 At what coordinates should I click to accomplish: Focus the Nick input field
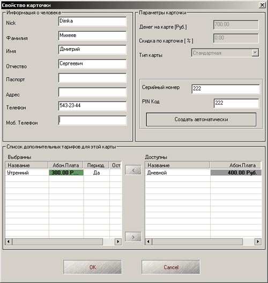(x=92, y=21)
